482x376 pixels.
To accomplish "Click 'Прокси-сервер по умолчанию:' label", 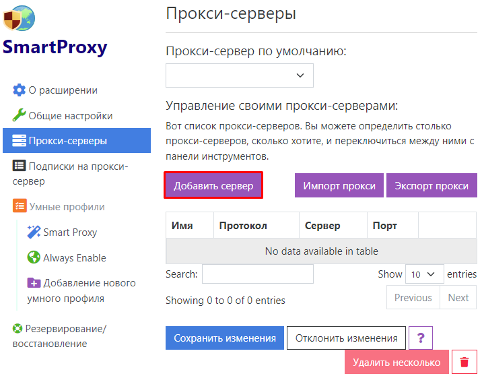I will coord(256,51).
